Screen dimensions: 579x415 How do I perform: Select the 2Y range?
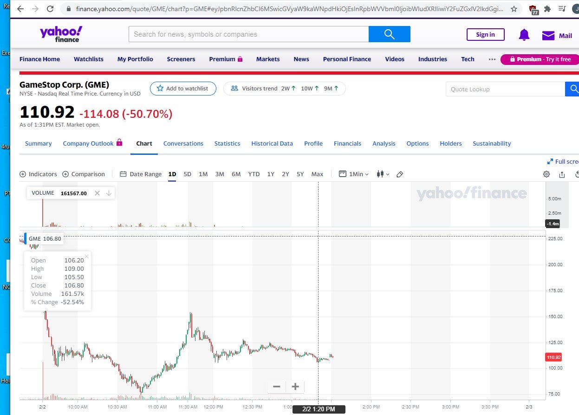[x=286, y=174]
